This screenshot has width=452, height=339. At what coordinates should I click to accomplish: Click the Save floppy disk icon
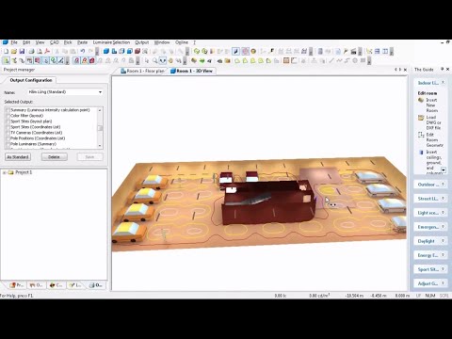[22, 51]
